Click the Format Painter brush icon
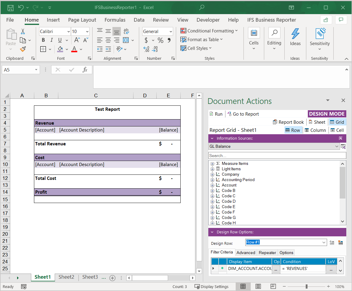 click(23, 49)
